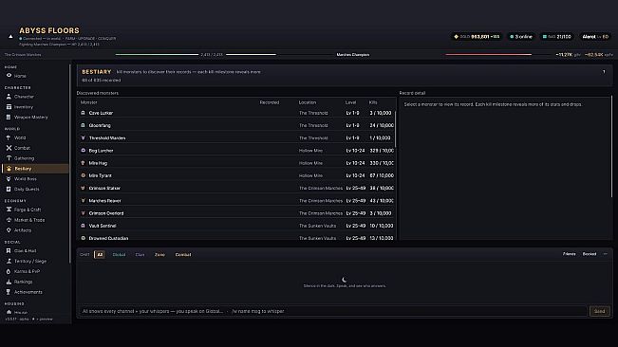The height and width of the screenshot is (347, 618).
Task: Open House in the sidebar Housing section
Action: tap(35, 312)
